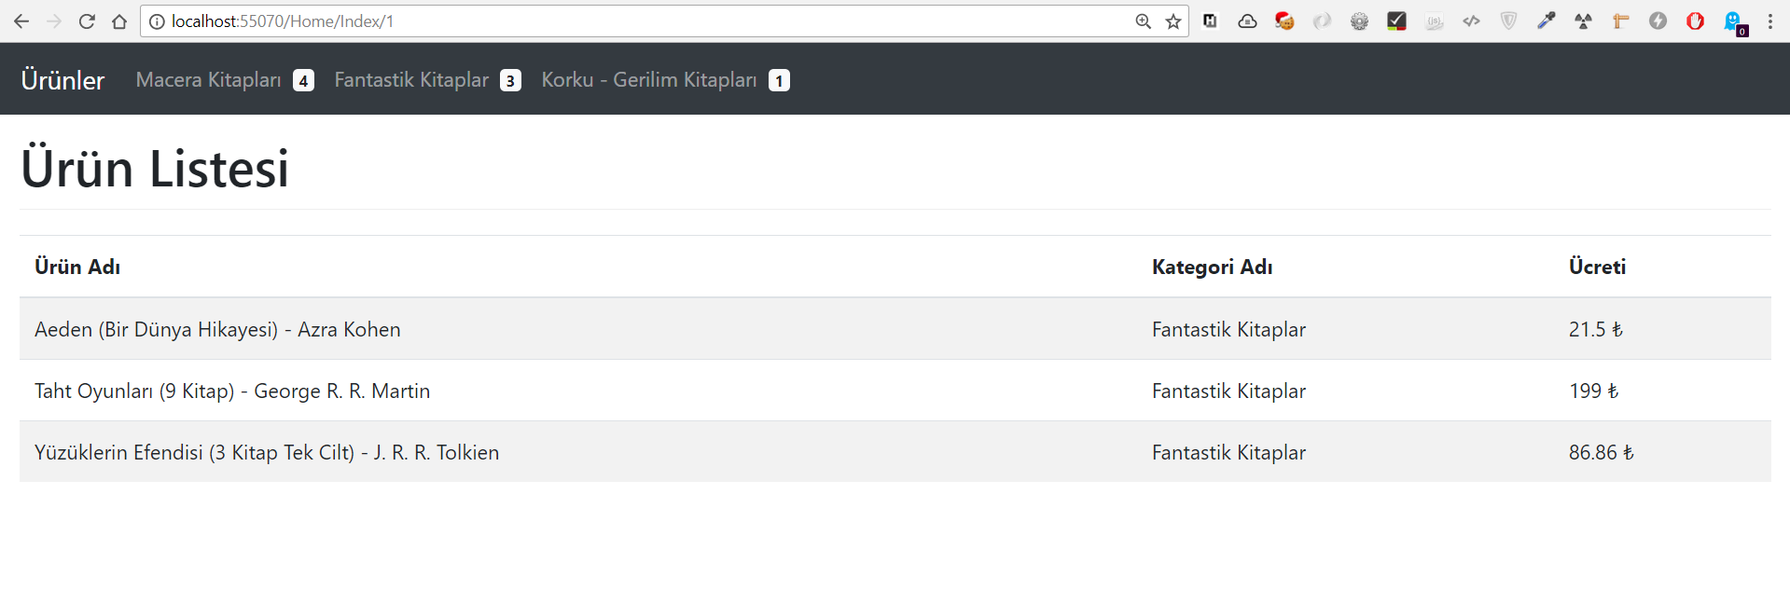This screenshot has width=1790, height=604.
Task: Click the red stop-hand adblock extension
Action: point(1696,21)
